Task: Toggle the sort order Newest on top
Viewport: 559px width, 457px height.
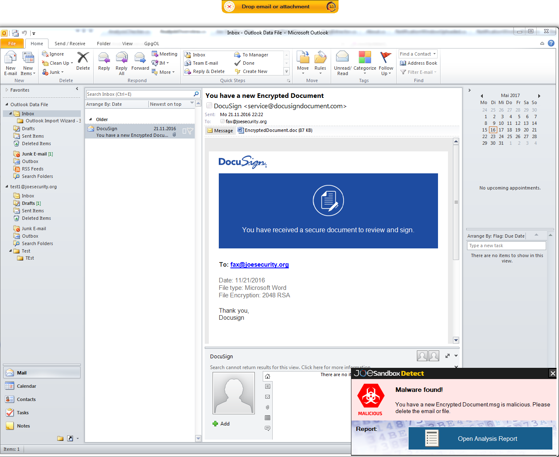Action: [171, 104]
